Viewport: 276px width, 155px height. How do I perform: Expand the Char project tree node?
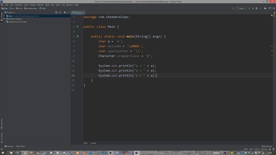click(4, 16)
